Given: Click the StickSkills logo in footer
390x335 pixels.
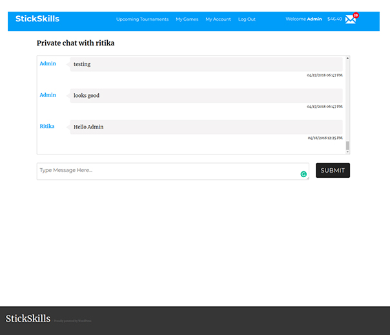Looking at the screenshot, I should click(x=28, y=318).
